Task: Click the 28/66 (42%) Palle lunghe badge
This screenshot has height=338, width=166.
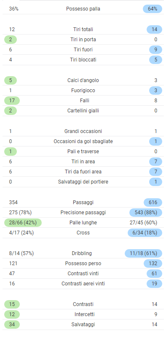Action: (x=23, y=223)
